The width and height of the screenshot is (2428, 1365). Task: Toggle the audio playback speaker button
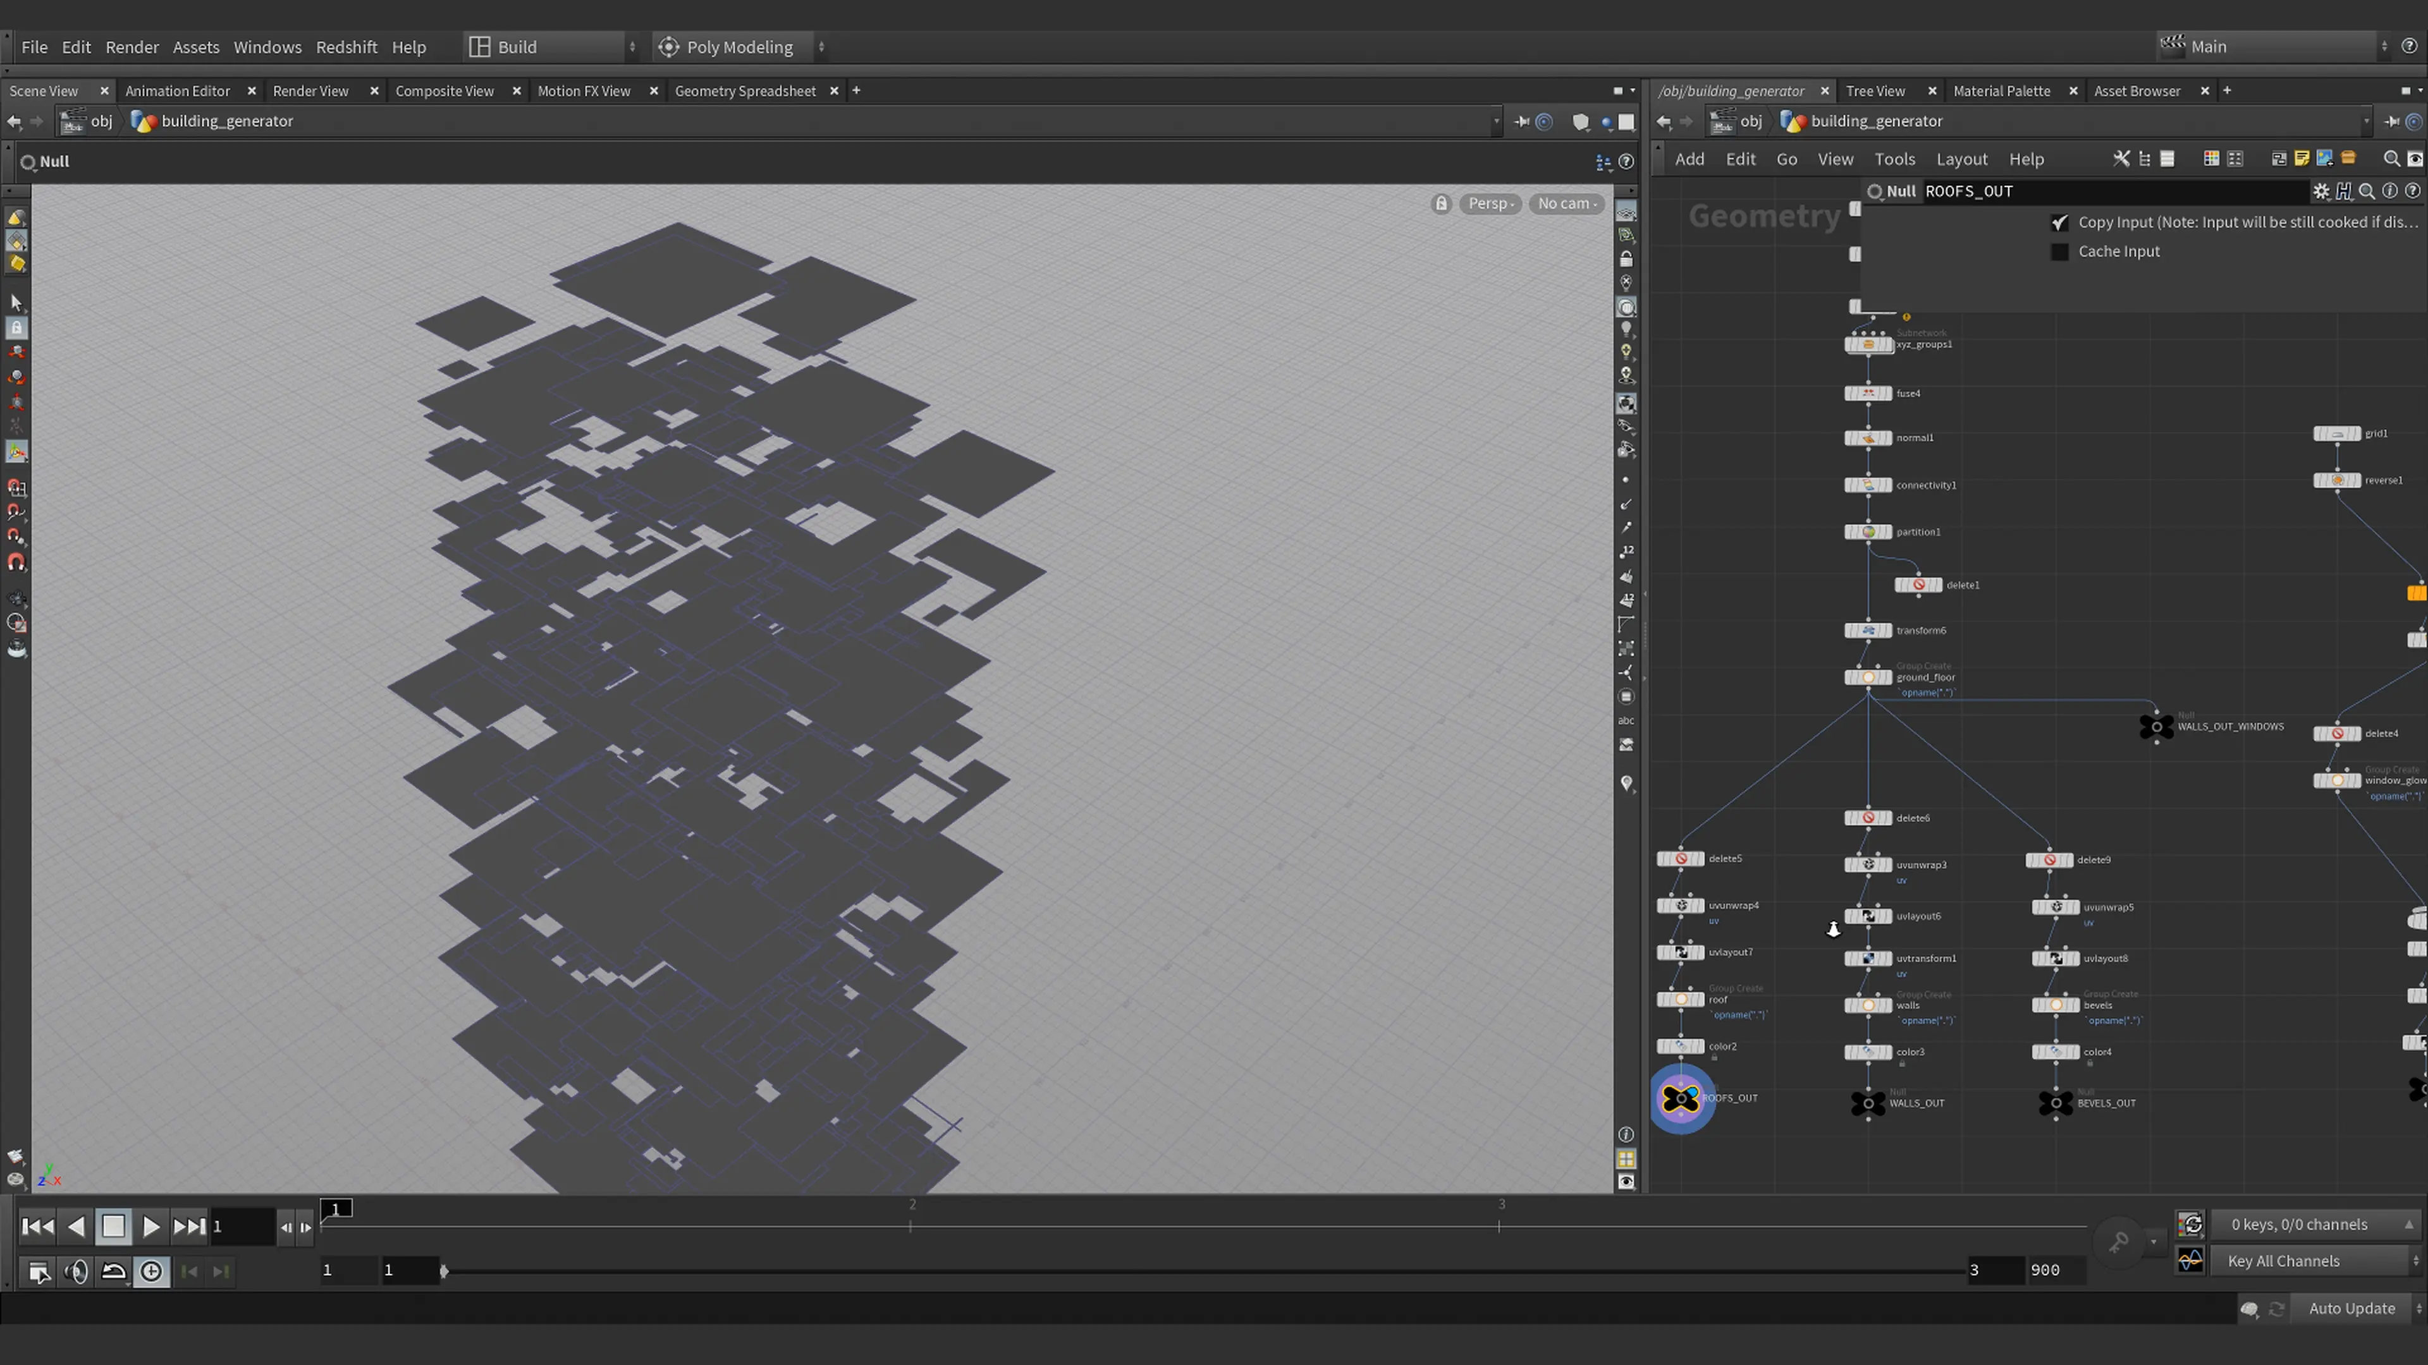[77, 1271]
